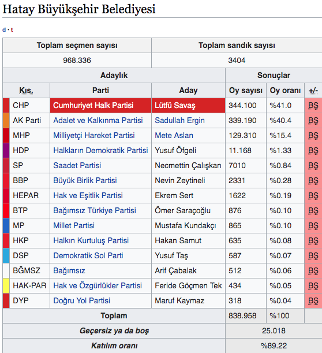Viewport: 322px width, 353px height.
Task: Select invalid votes value 25.018
Action: point(274,330)
